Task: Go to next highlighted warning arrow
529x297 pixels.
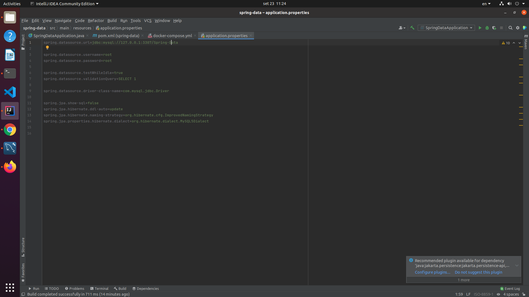Action: point(520,43)
